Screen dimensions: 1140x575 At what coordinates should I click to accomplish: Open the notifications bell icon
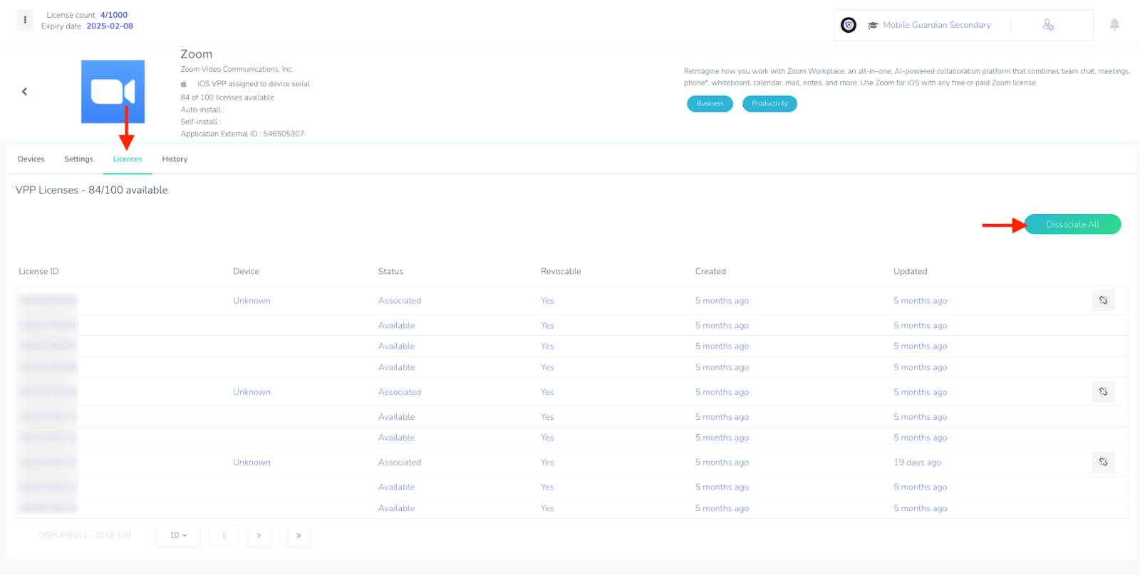click(1114, 25)
